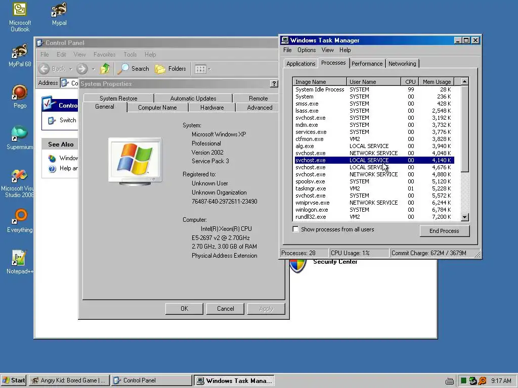The width and height of the screenshot is (518, 388).
Task: Open the Automatic Updates tab
Action: pos(193,99)
